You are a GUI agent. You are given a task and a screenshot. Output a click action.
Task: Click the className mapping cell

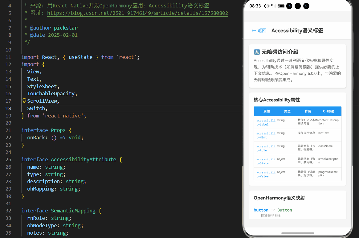325,146
